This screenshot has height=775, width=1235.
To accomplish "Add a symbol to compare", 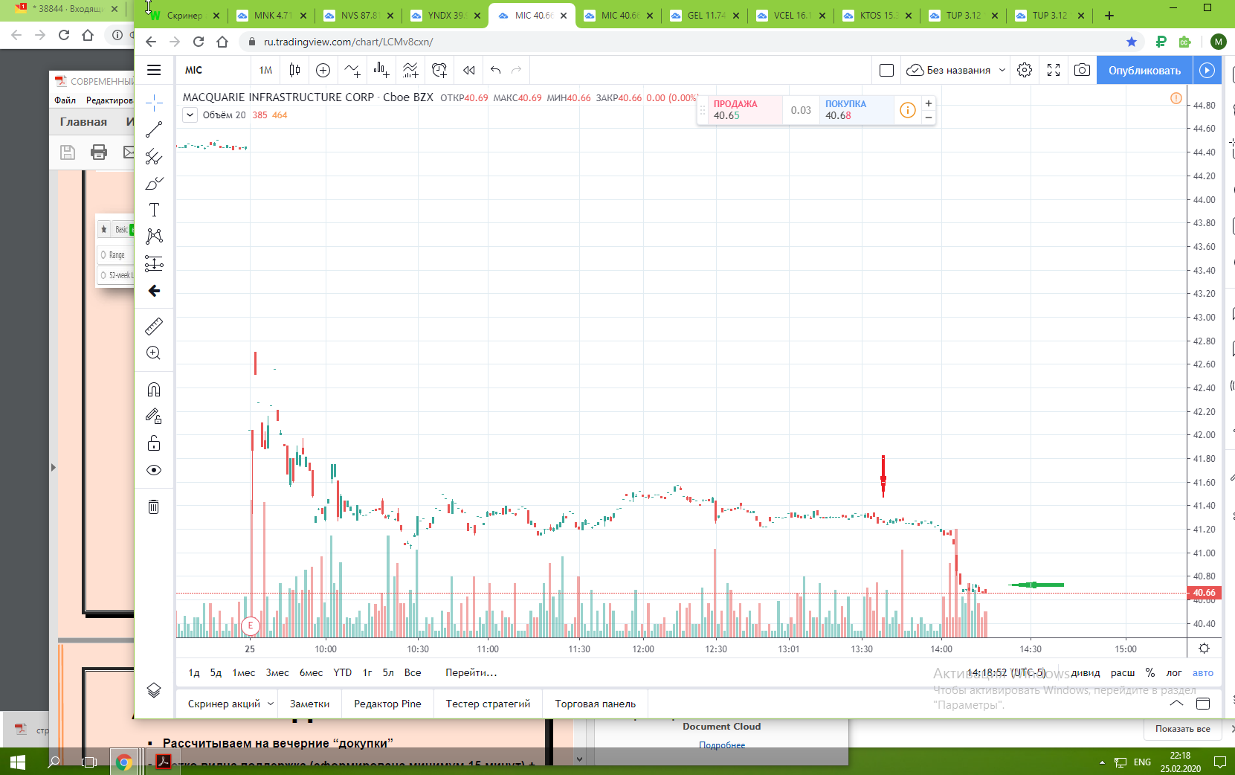I will click(323, 70).
